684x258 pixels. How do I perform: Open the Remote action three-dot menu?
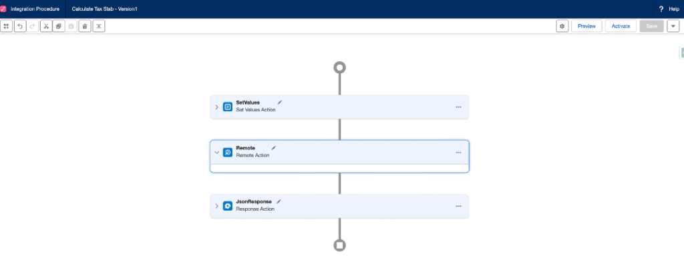(x=458, y=152)
